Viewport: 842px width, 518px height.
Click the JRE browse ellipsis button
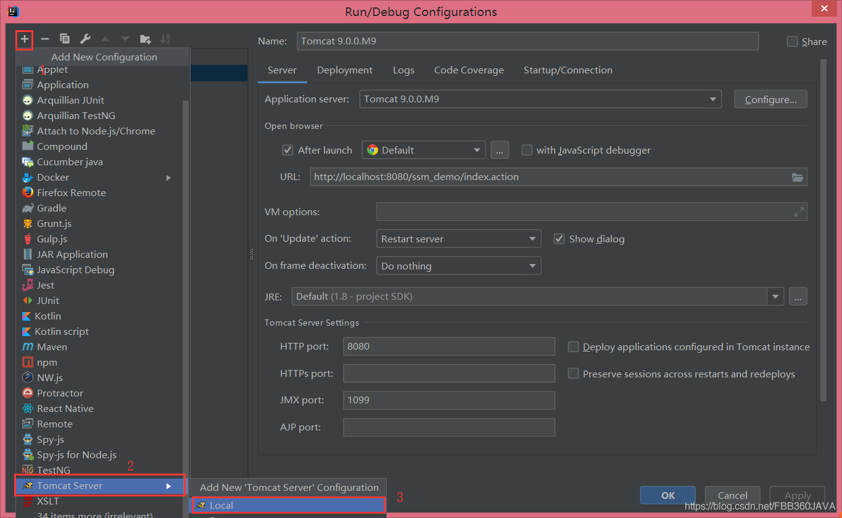click(798, 297)
